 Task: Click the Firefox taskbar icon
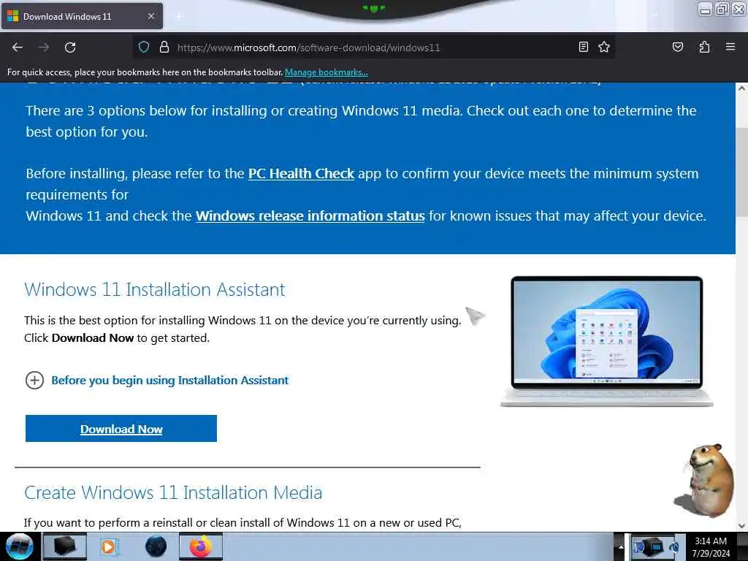pyautogui.click(x=201, y=546)
